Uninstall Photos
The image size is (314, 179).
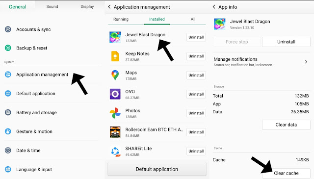coord(196,113)
